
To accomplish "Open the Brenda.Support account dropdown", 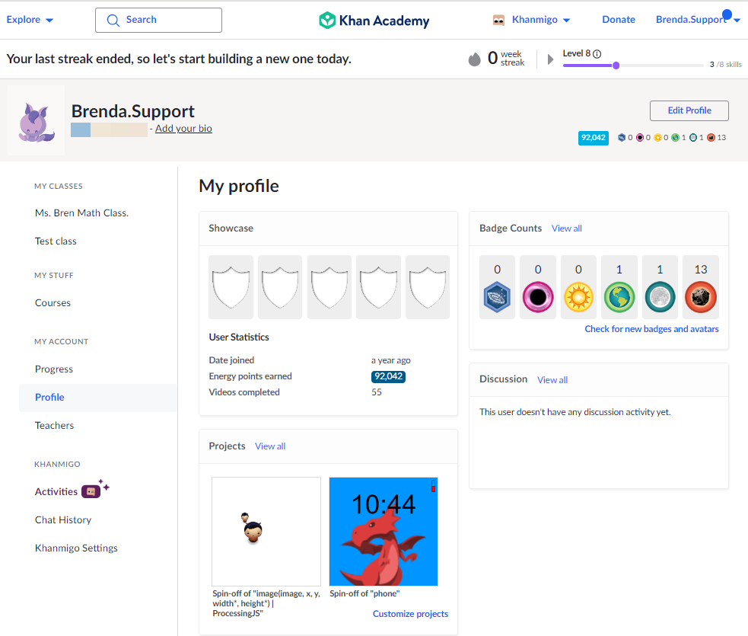I will point(698,20).
